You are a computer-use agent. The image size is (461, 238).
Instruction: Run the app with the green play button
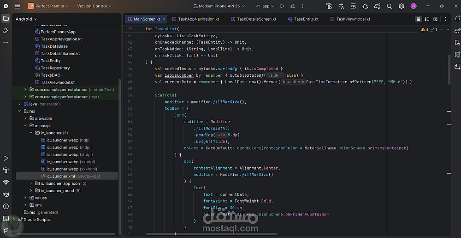(x=282, y=6)
